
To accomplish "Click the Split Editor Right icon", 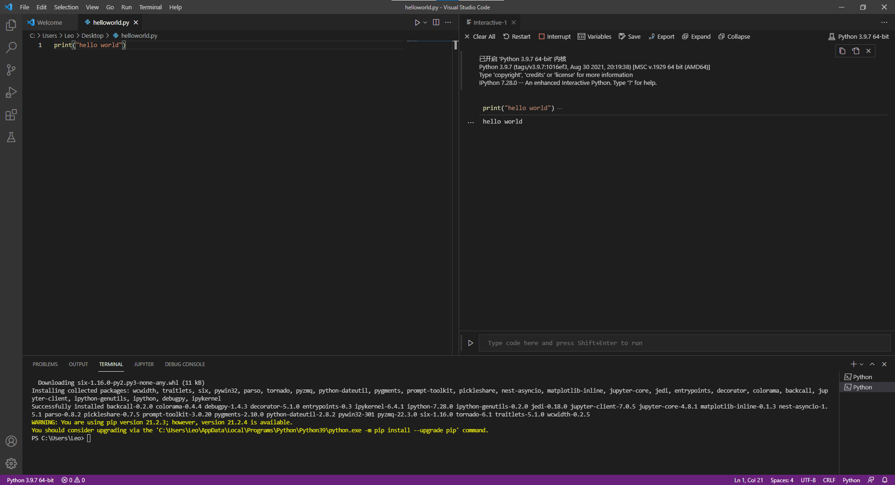I will pos(436,22).
